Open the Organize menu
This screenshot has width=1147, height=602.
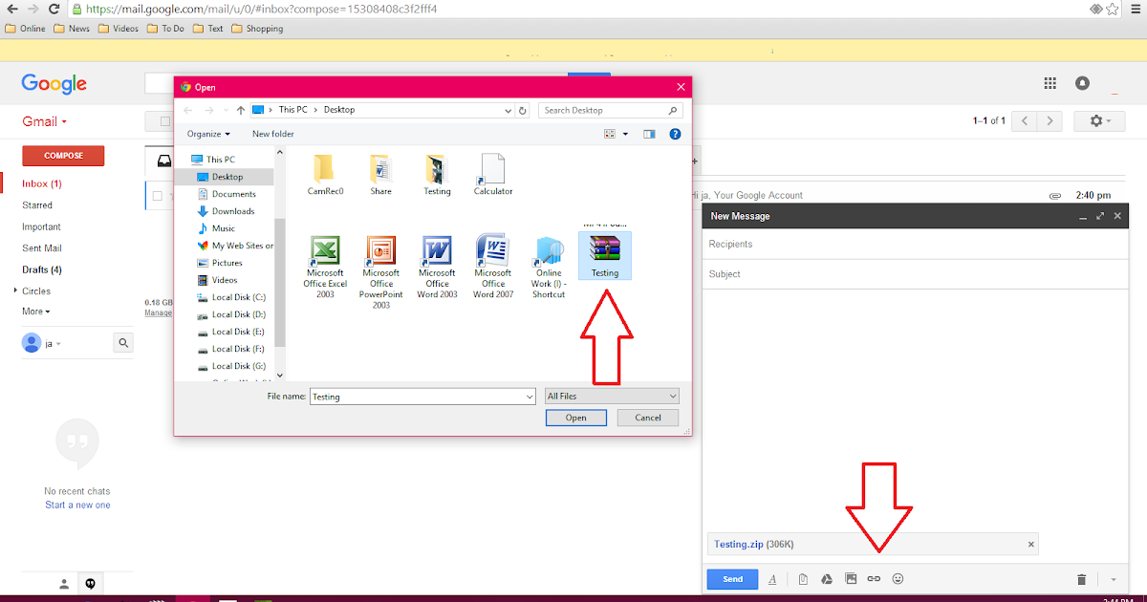208,134
